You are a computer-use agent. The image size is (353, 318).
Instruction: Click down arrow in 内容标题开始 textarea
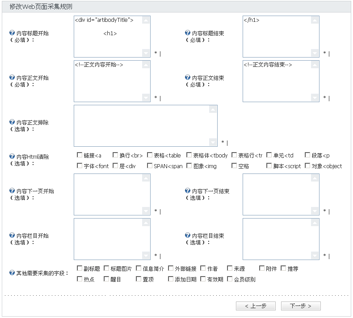(146, 53)
